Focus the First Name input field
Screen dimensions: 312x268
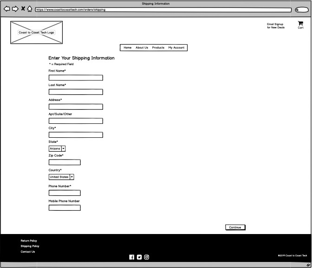(76, 78)
